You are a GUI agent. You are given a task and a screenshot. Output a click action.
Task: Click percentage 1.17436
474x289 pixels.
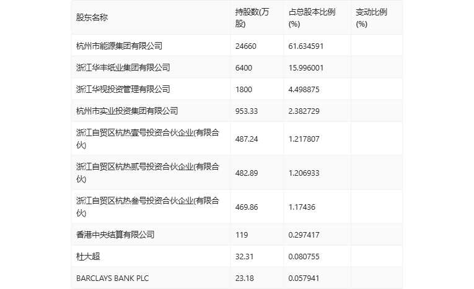302,207
